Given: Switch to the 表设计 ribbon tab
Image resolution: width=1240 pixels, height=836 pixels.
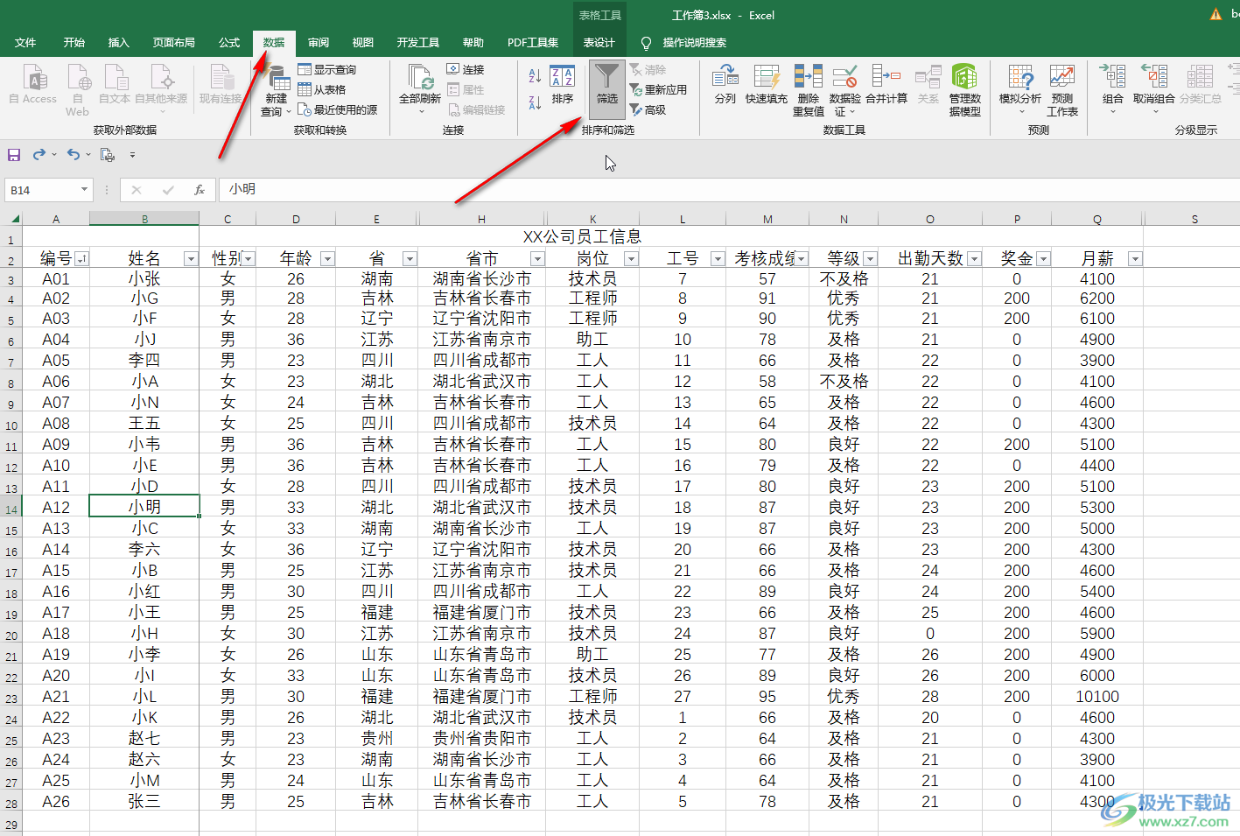Looking at the screenshot, I should tap(599, 42).
